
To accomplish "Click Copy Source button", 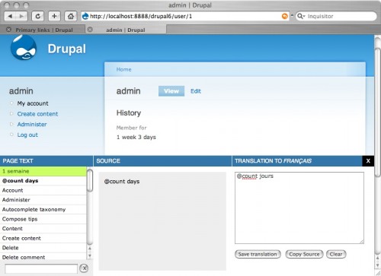I will point(304,254).
